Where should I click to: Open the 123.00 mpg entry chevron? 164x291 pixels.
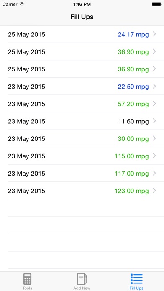154,191
